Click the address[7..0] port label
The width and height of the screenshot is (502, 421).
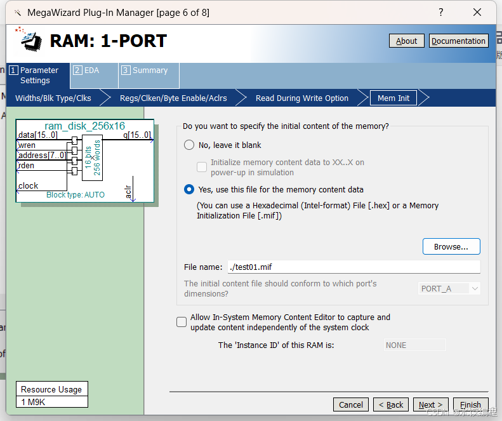click(43, 156)
